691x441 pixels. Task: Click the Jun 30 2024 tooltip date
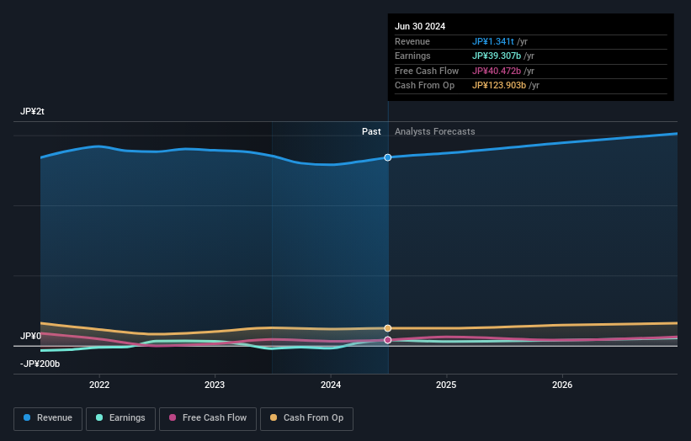coord(420,26)
